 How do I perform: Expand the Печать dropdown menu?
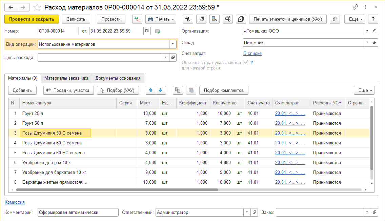161,19
